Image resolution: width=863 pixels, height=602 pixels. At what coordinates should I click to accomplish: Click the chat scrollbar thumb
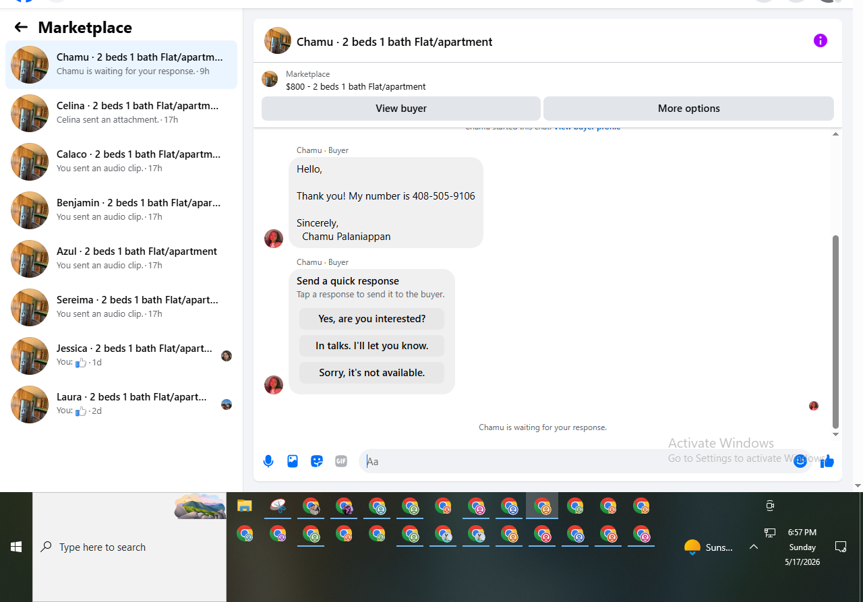836,332
